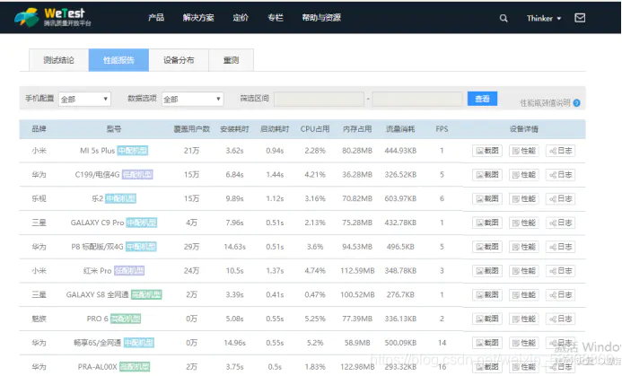Open 日志 for GALAXY C9 Pro
Viewport: 622px width, 376px height.
[x=560, y=223]
